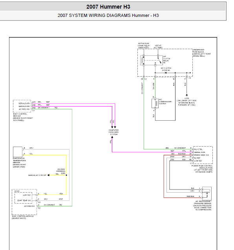Screen dimensions: 234x250
Task: Select the evaporator temperature sensor box
Action: pos(18,152)
